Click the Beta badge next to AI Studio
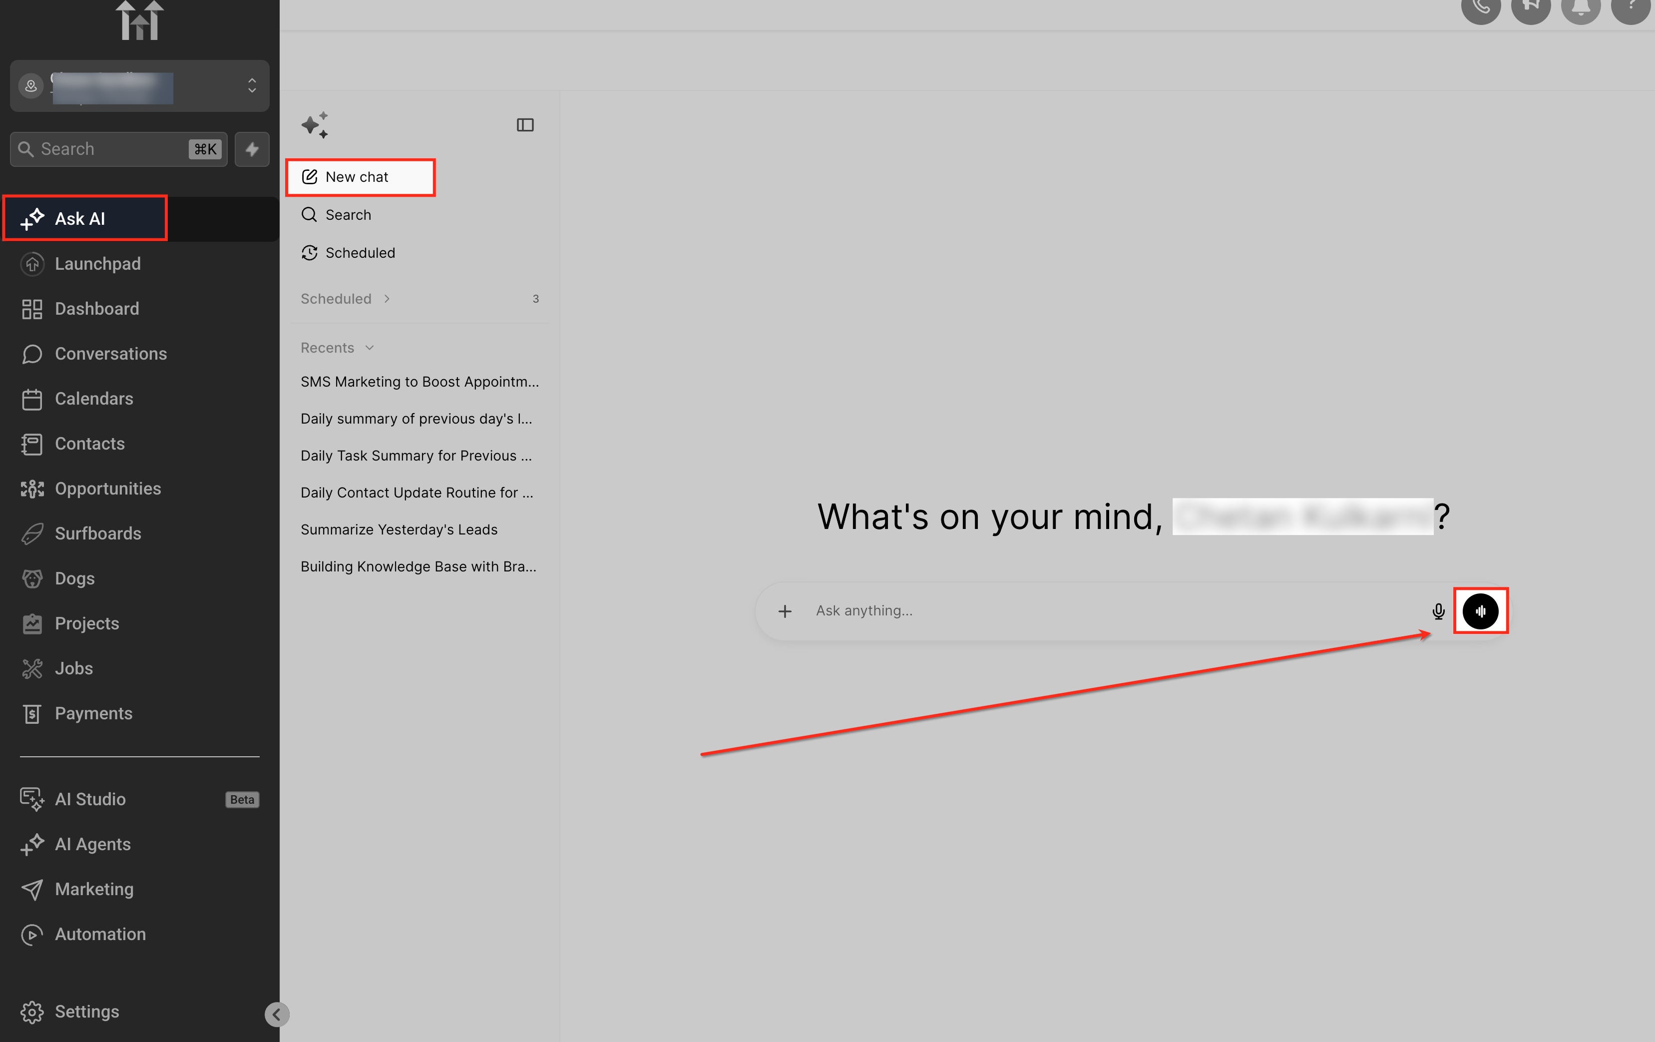This screenshot has width=1655, height=1042. pyautogui.click(x=242, y=799)
